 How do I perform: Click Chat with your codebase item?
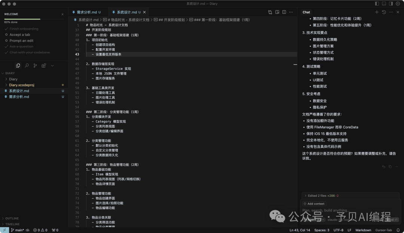30,53
